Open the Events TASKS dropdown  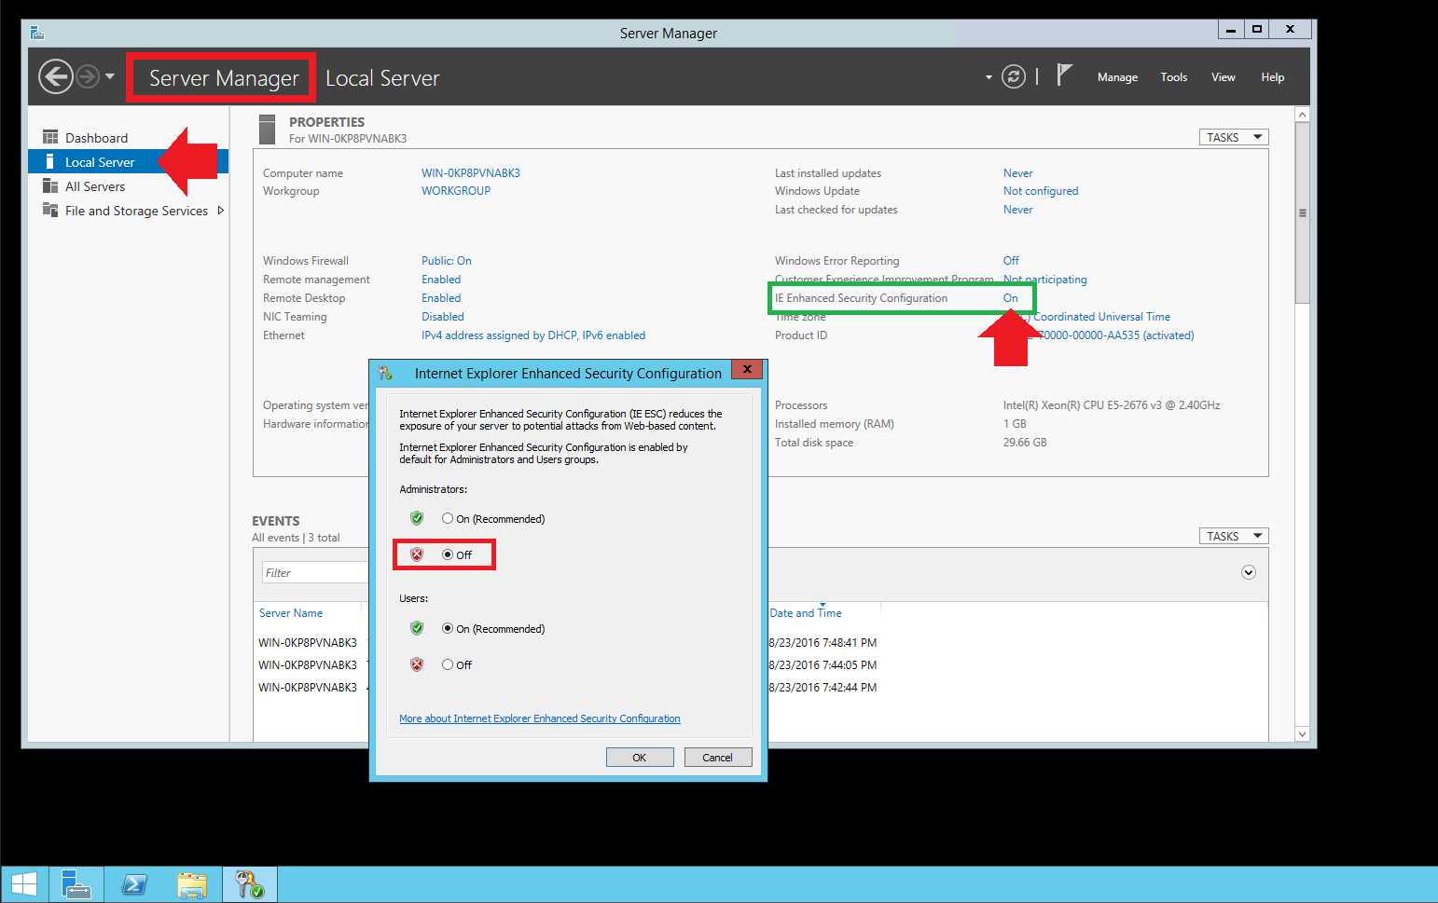(x=1233, y=536)
